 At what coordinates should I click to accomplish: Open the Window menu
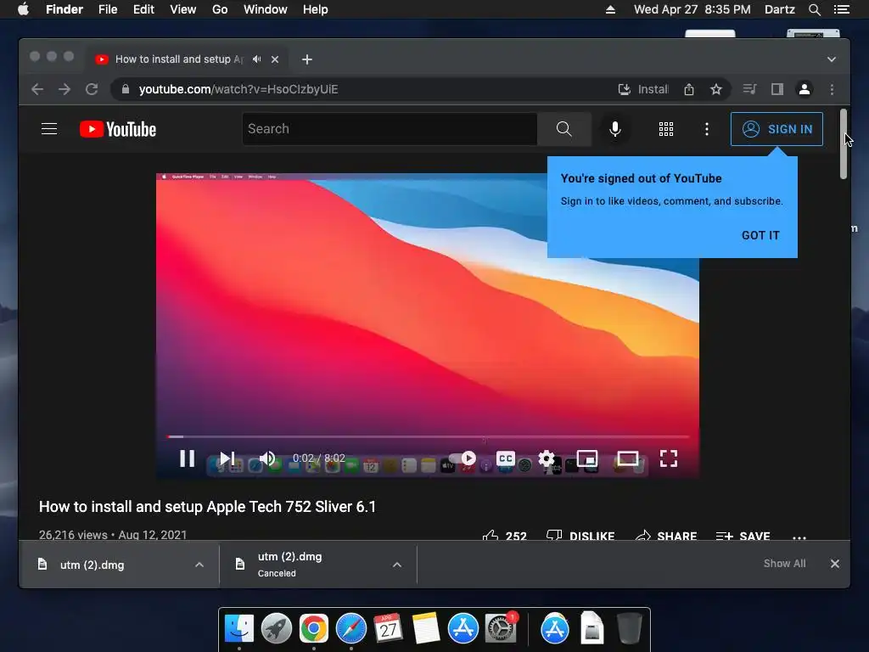[266, 9]
